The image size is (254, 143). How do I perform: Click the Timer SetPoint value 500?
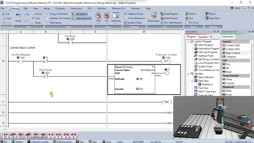pos(140,79)
